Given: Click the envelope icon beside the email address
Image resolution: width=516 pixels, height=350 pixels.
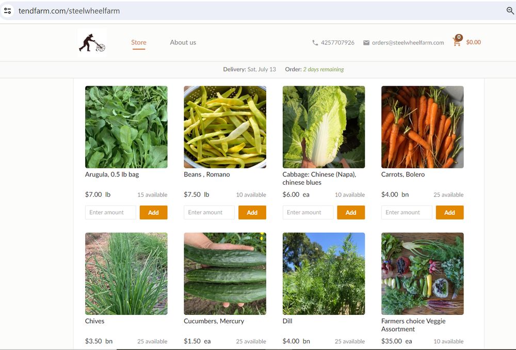Looking at the screenshot, I should 366,42.
